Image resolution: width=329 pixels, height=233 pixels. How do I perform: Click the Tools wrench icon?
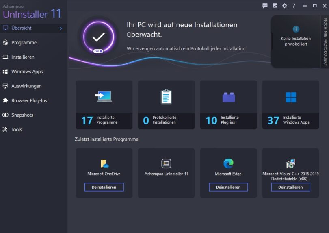click(5, 129)
